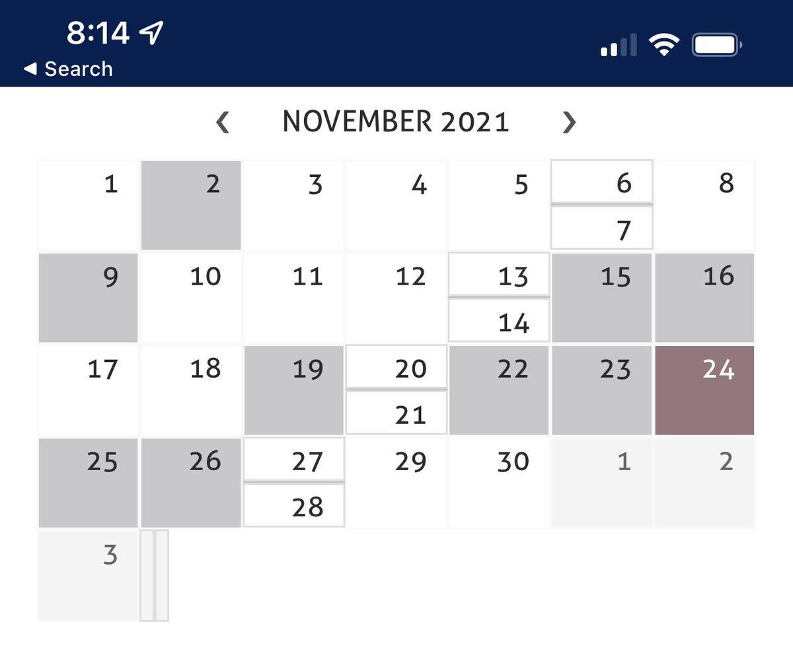Screen dimensions: 793x665
Task: Tap the November 2021 month title
Action: [396, 122]
